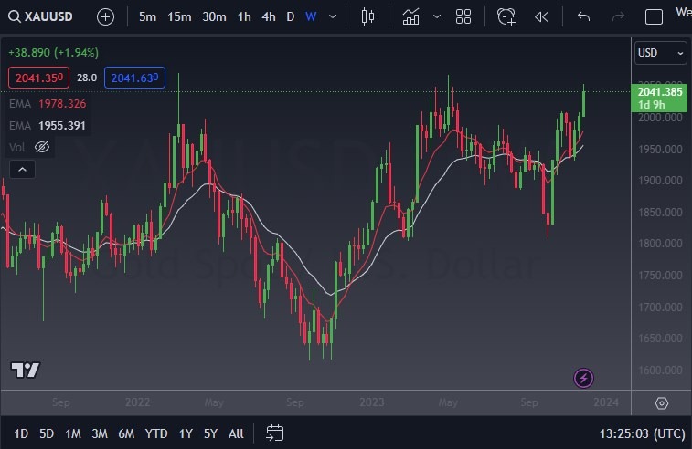Open the Indicators chart icon
Viewport: 692px width, 449px height.
pyautogui.click(x=410, y=16)
